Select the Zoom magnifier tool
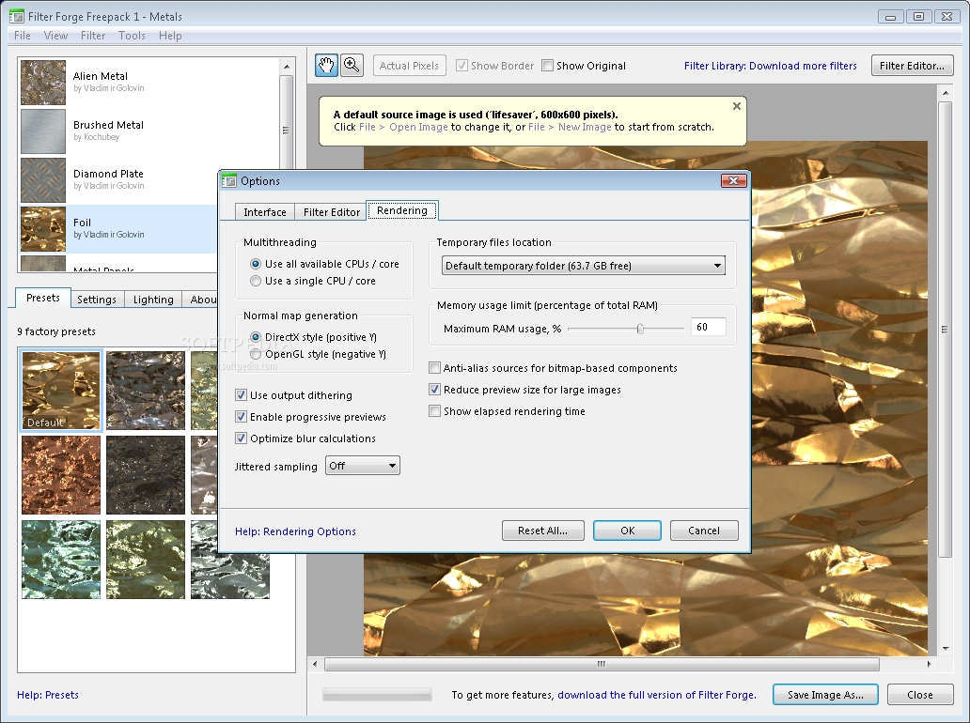 pyautogui.click(x=352, y=66)
